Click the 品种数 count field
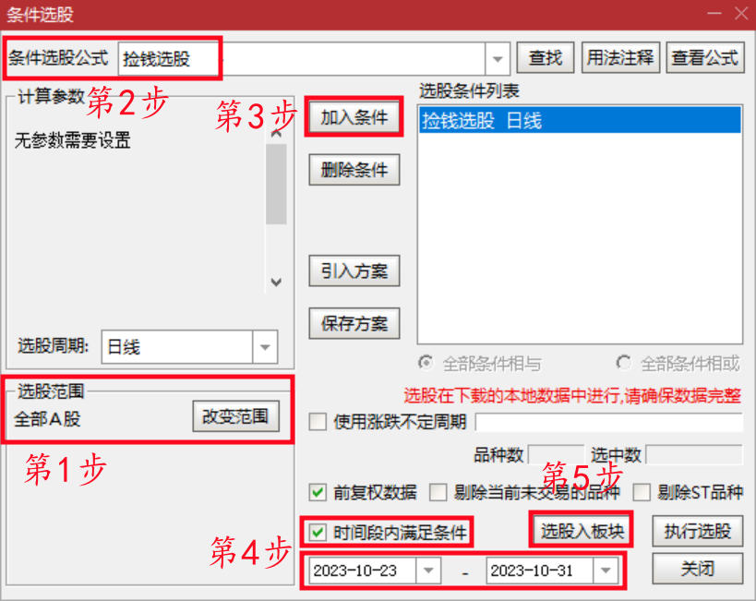Image resolution: width=756 pixels, height=601 pixels. click(557, 454)
